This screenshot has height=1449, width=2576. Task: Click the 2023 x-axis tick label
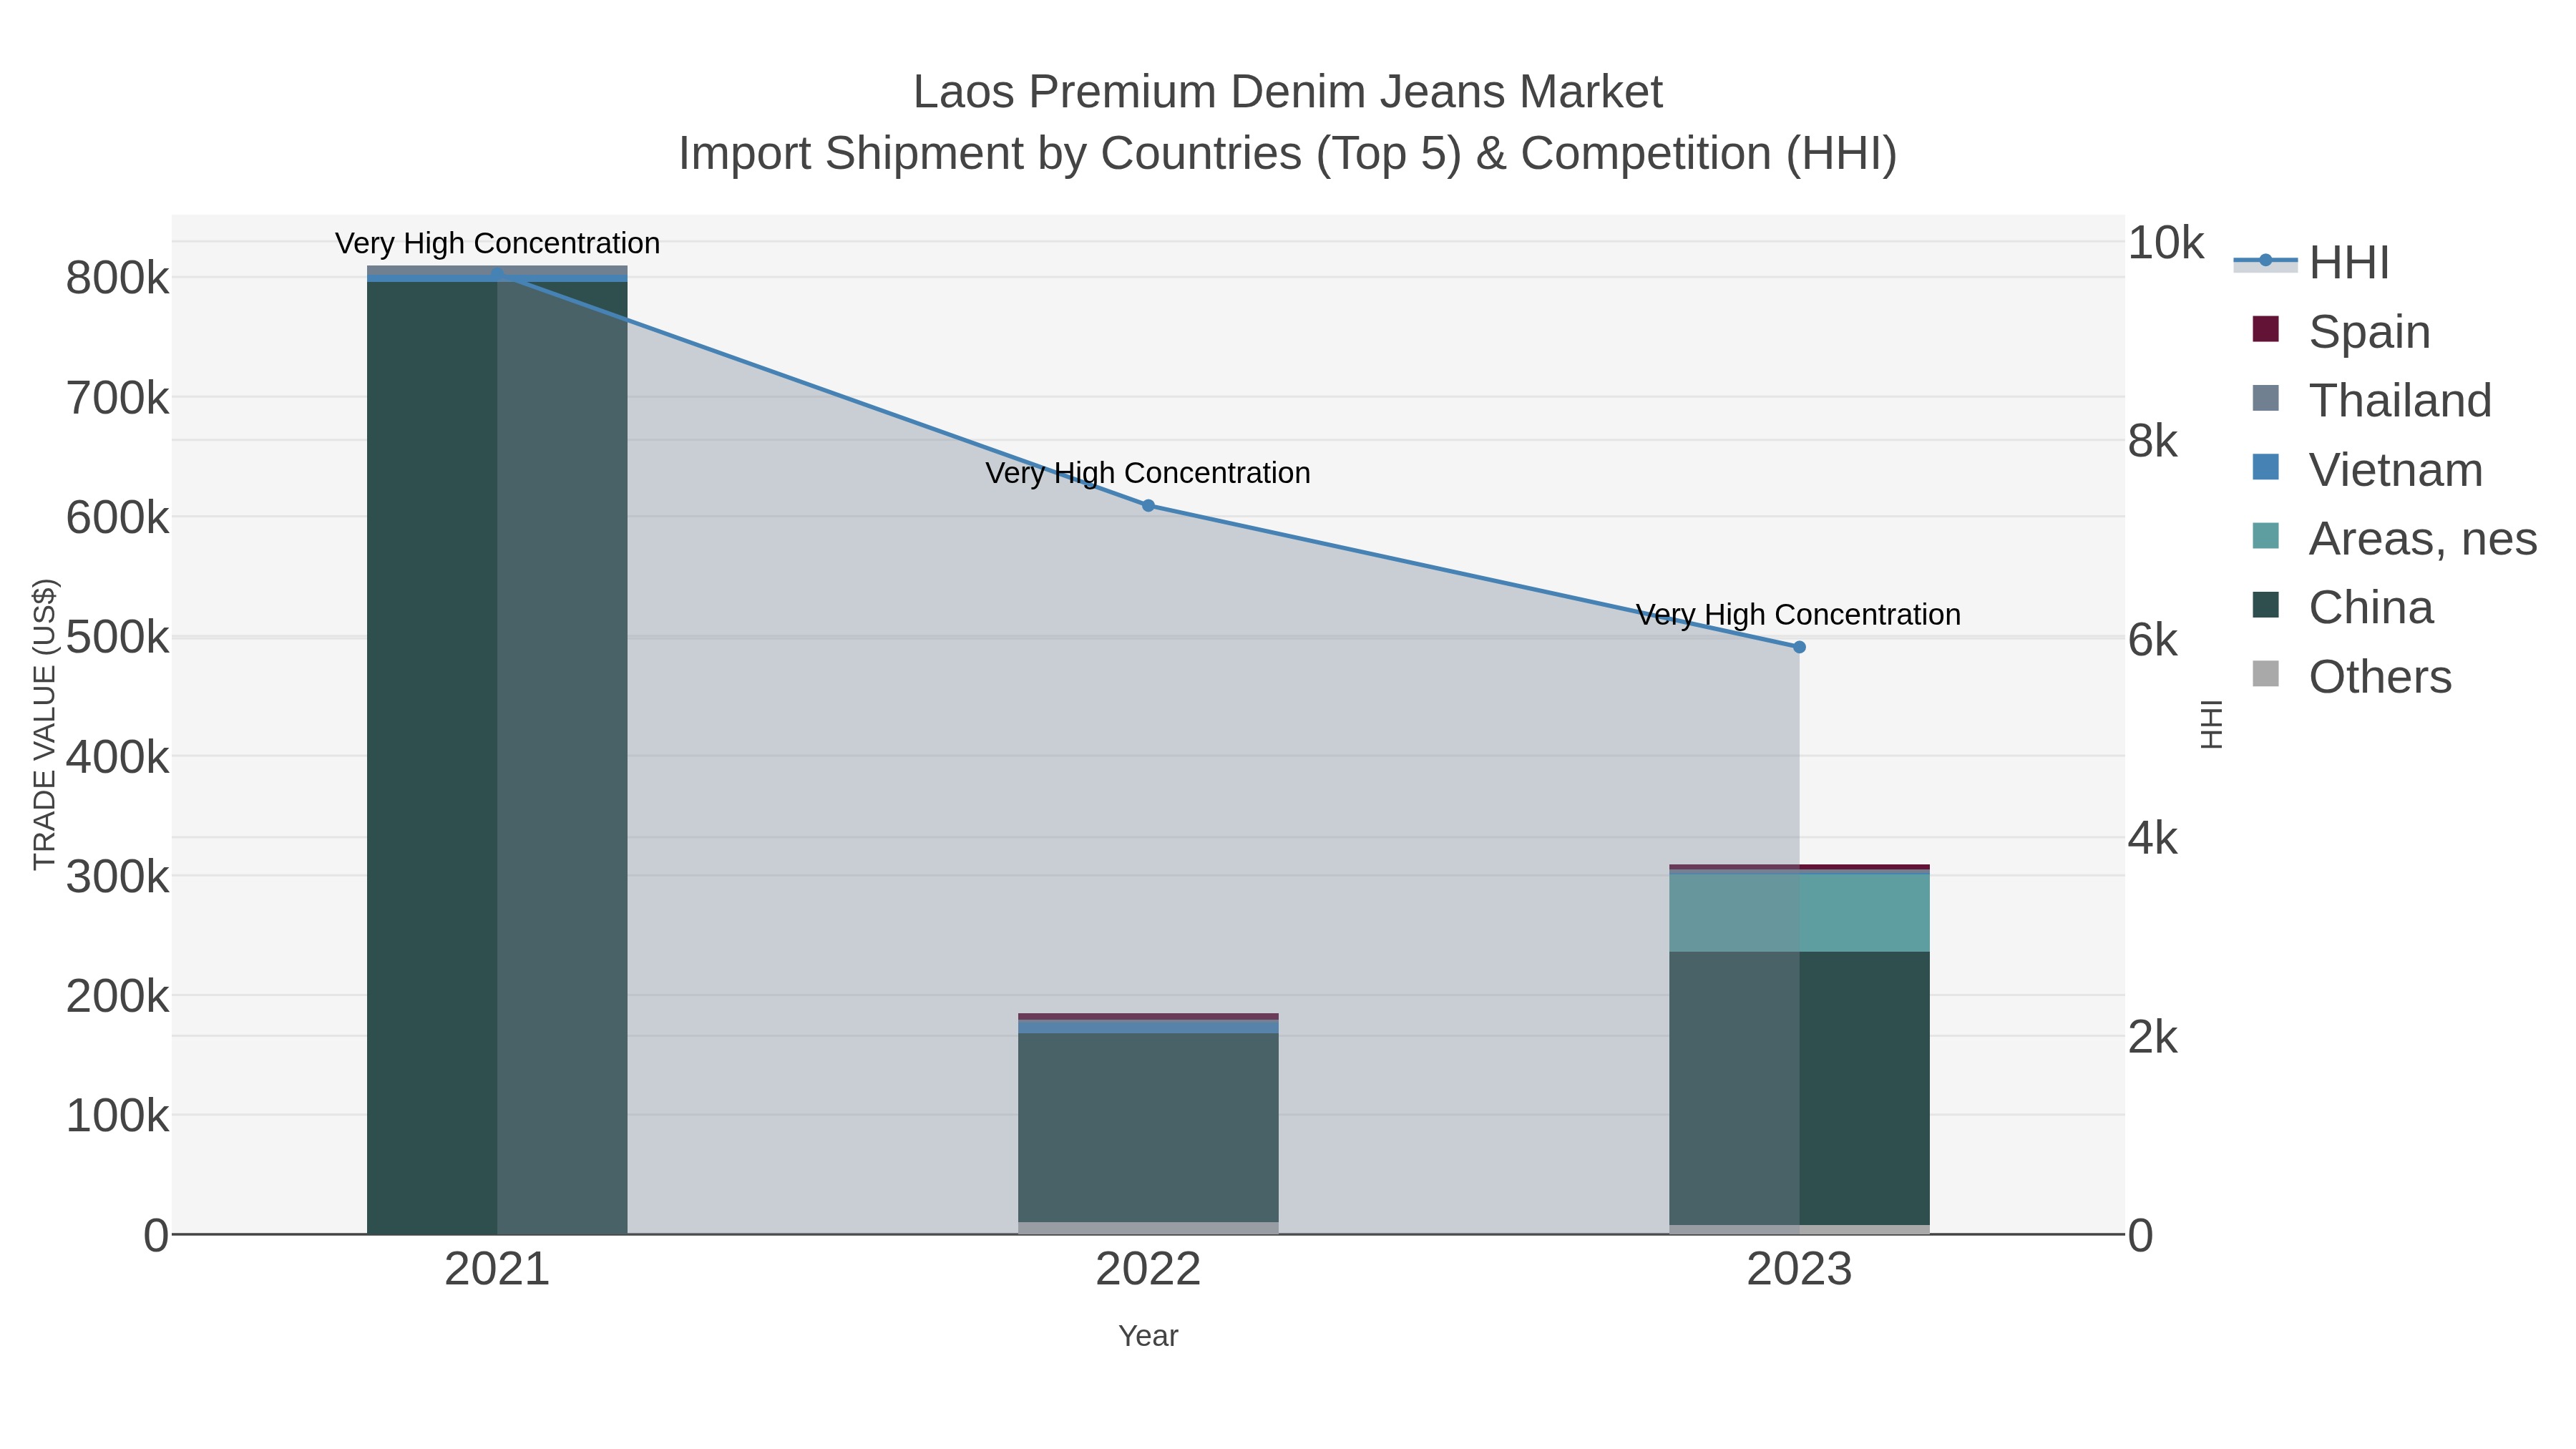click(1799, 1270)
